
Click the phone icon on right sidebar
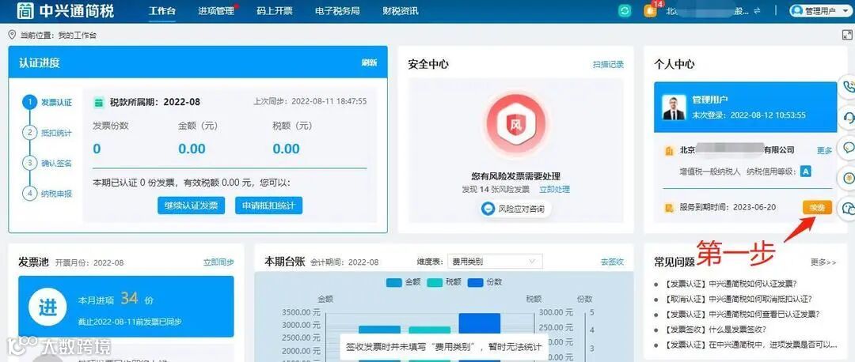(849, 87)
